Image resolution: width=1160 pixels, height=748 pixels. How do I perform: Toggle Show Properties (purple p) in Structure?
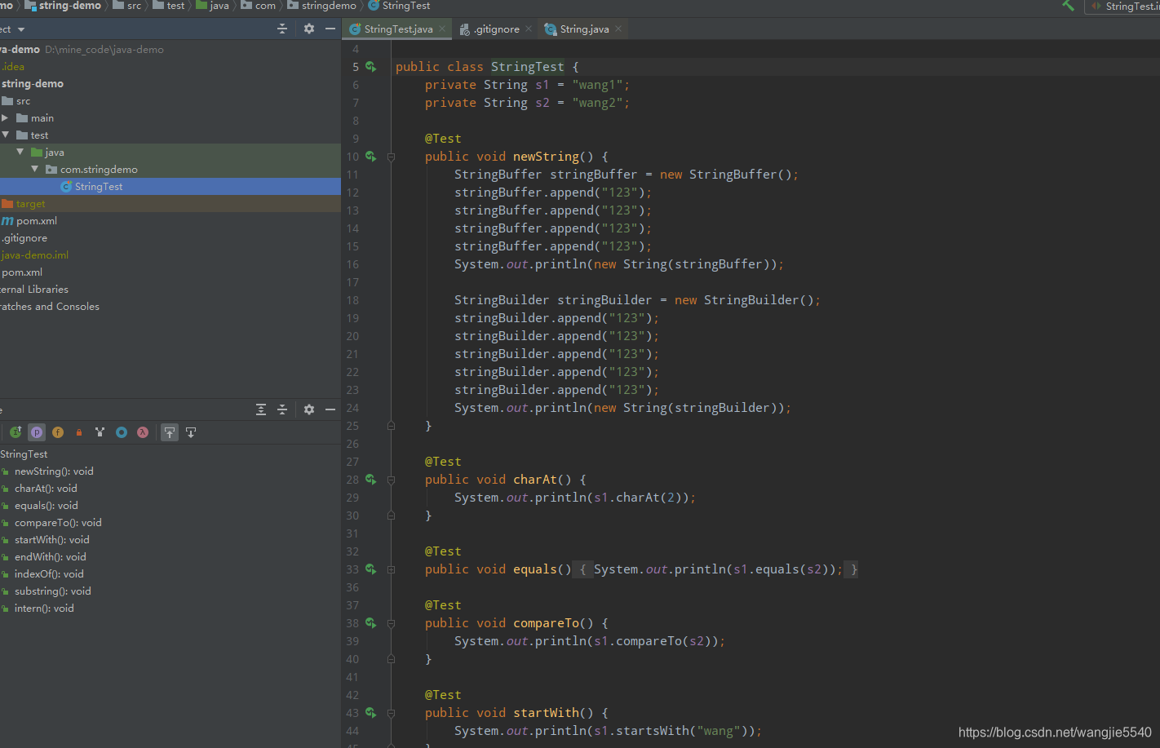pos(37,432)
